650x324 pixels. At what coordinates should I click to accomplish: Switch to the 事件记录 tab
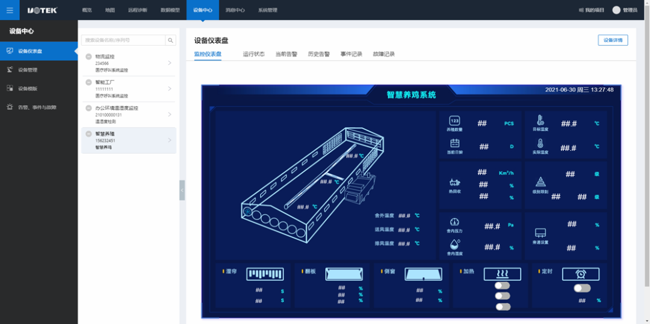point(351,54)
